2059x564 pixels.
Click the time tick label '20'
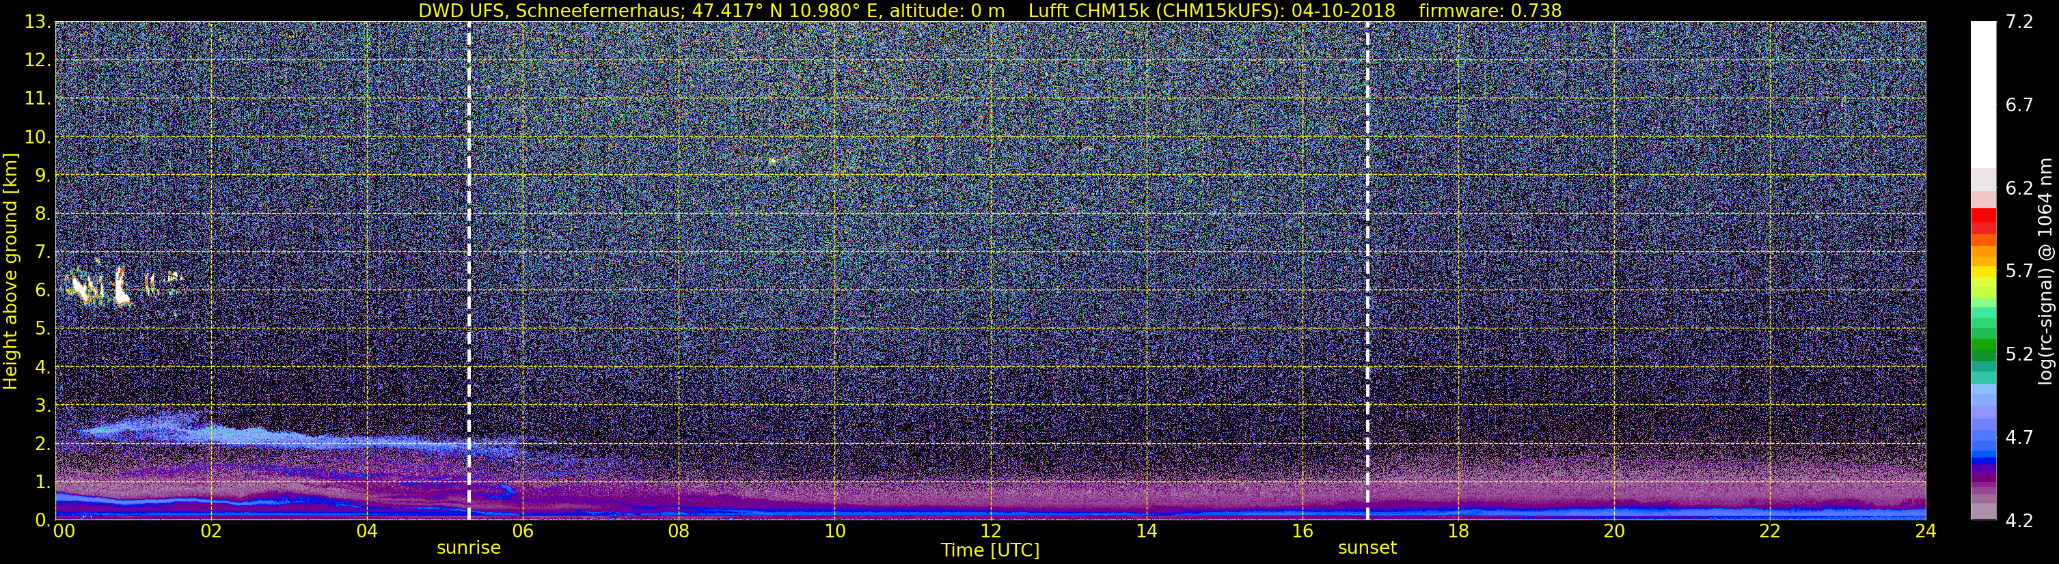pos(1614,532)
